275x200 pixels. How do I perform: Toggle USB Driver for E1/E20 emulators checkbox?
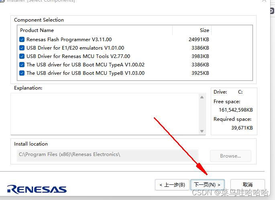point(22,48)
